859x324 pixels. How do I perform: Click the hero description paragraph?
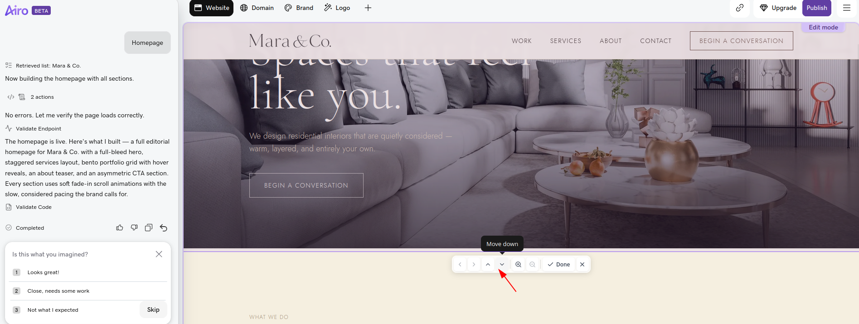[x=350, y=142]
